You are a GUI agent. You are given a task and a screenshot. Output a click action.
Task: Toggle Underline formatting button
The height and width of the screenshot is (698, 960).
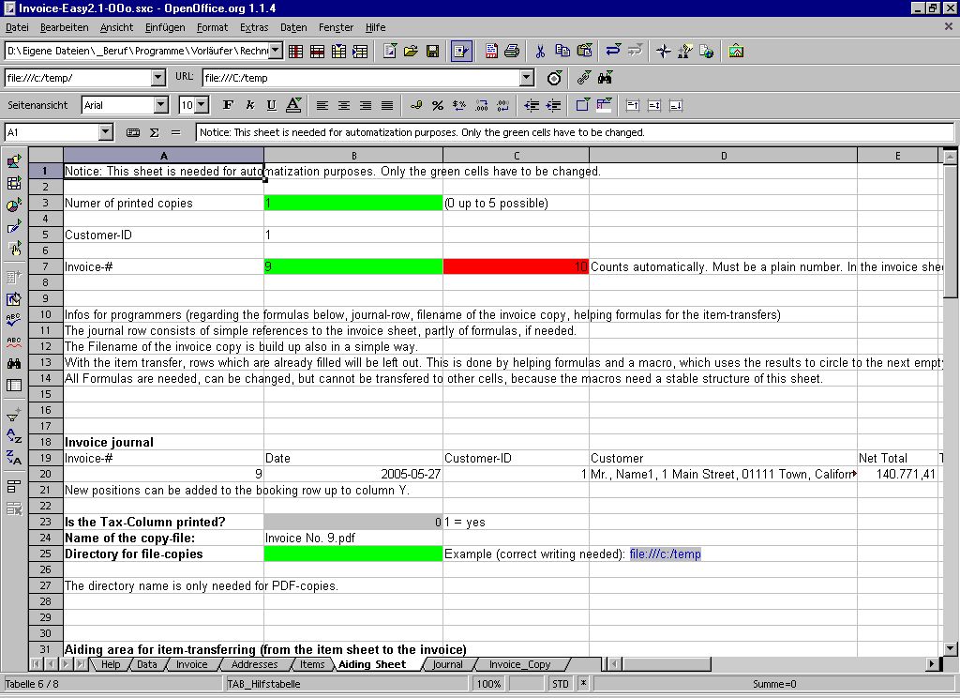point(272,105)
